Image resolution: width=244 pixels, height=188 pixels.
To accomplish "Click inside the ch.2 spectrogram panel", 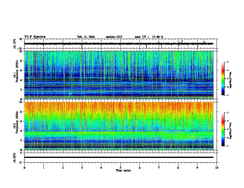I will (x=119, y=126).
